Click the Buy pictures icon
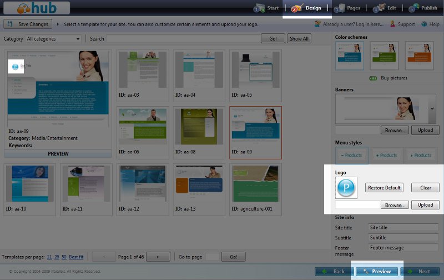 (373, 78)
